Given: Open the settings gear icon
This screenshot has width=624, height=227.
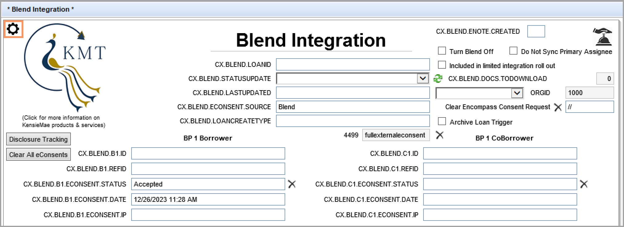Looking at the screenshot, I should [13, 29].
